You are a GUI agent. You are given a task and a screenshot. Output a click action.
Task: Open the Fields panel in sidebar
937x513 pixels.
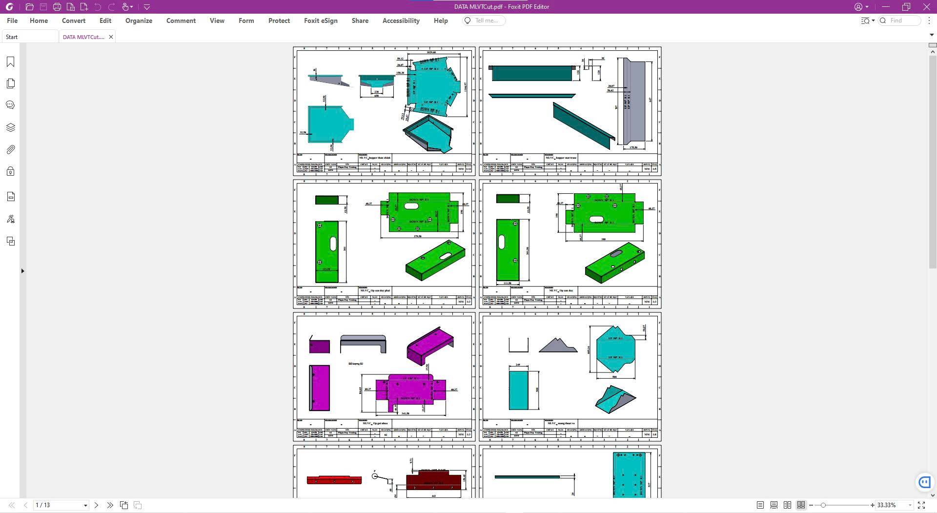(x=10, y=197)
